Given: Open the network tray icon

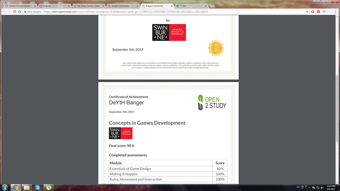Looking at the screenshot, I should tap(318, 187).
